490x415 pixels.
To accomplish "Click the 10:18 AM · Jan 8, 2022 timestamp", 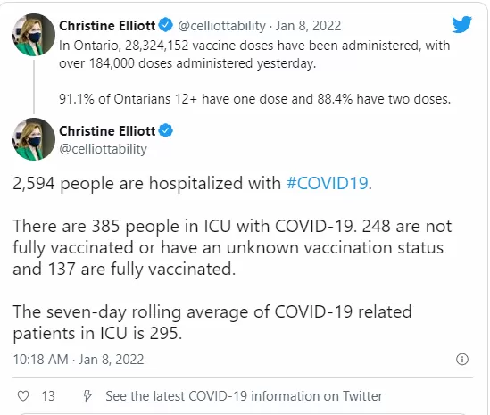I will pos(79,360).
